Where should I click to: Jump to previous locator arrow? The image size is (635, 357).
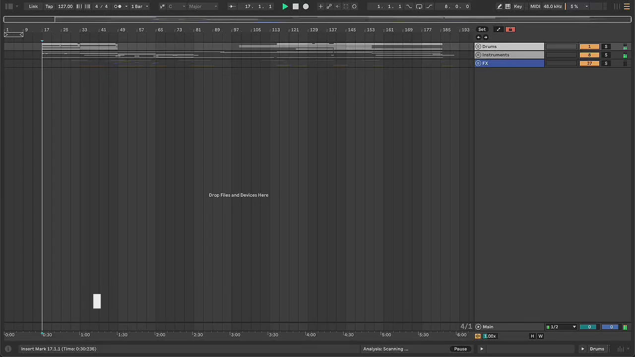(x=479, y=37)
